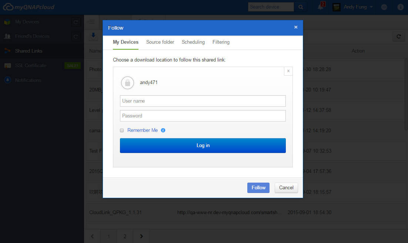
Task: Click the globe language icon
Action: coord(384,7)
